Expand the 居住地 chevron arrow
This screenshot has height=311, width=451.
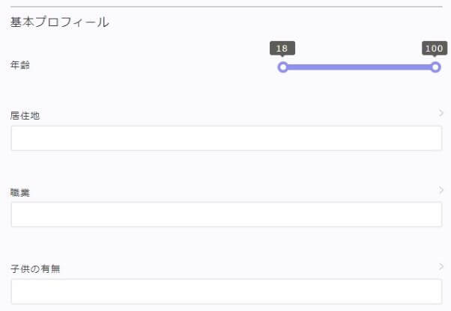441,114
